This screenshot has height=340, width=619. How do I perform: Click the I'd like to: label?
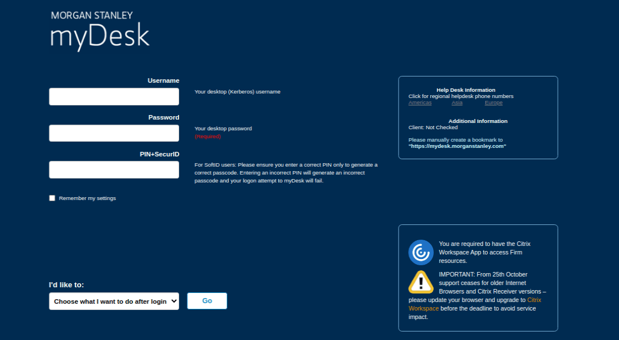(66, 285)
